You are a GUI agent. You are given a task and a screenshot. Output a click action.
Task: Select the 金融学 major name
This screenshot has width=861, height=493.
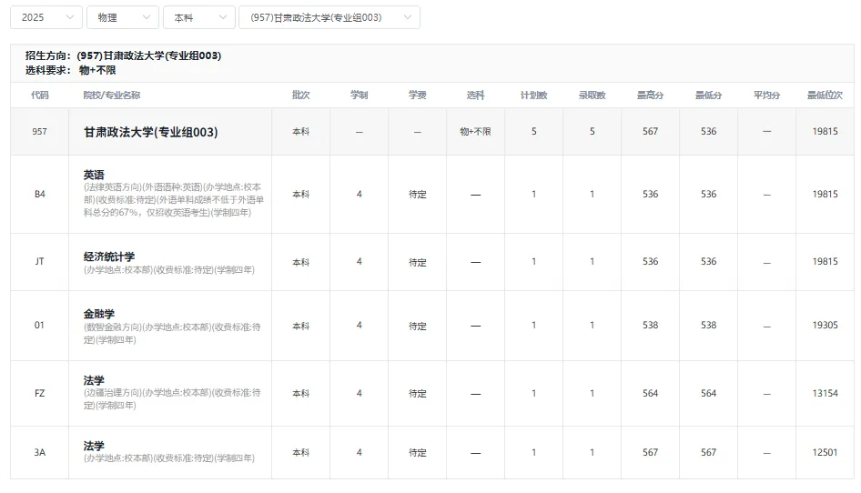tap(99, 314)
